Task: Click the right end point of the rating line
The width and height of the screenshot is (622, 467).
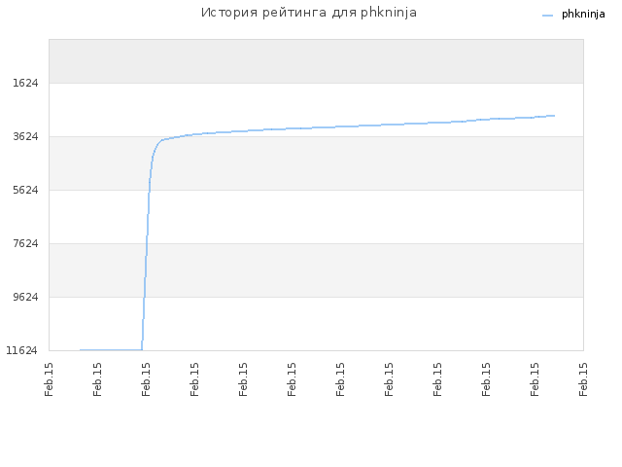Action: click(554, 116)
